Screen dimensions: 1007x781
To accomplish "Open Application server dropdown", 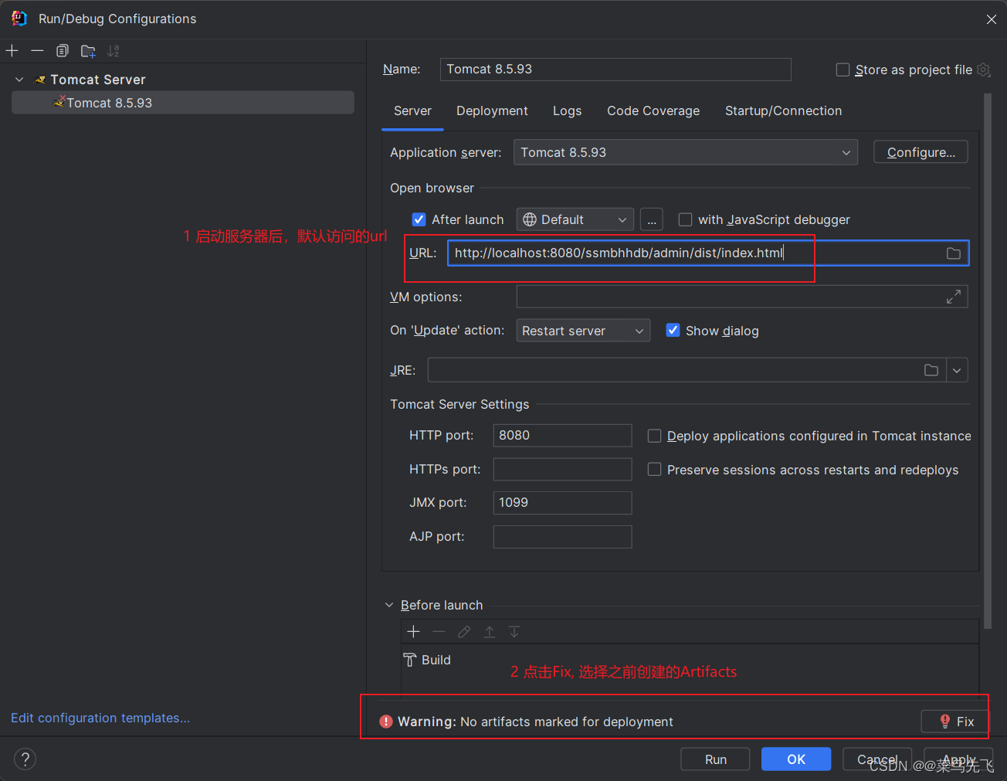I will [x=686, y=152].
